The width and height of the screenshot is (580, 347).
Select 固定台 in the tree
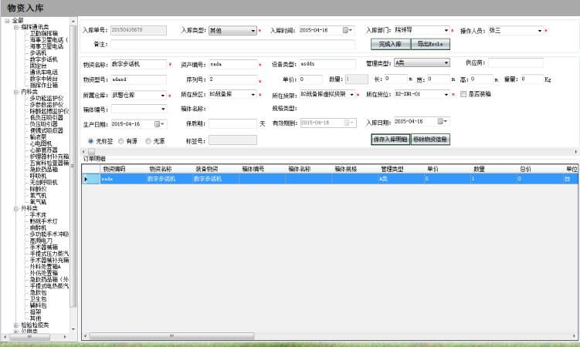tap(38, 66)
